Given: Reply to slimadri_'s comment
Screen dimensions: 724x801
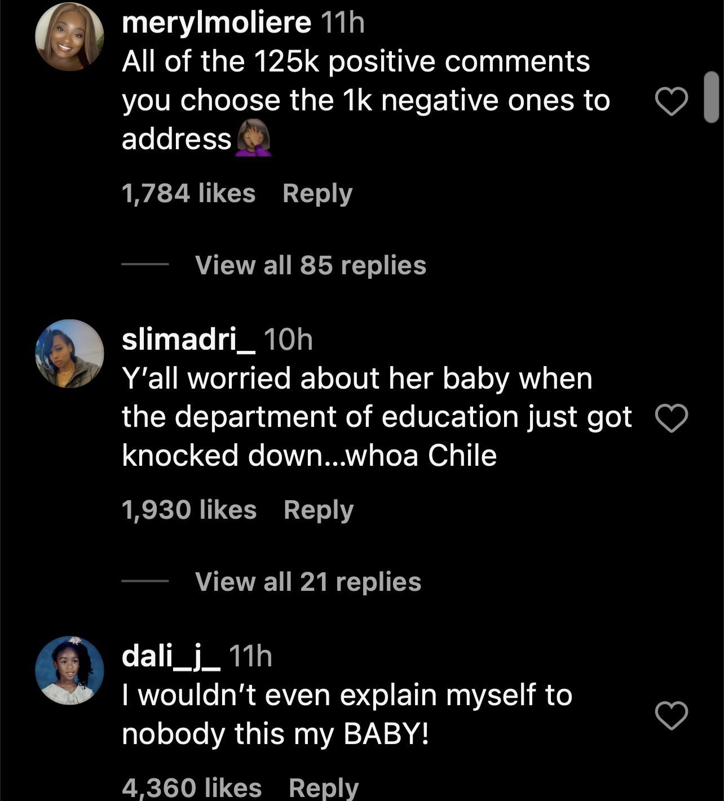Looking at the screenshot, I should (319, 510).
